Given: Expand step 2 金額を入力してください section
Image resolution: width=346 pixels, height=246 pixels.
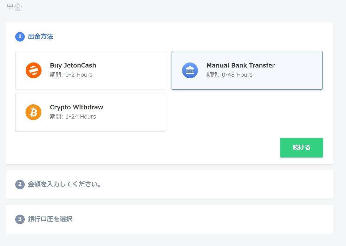Looking at the screenshot, I should [x=169, y=184].
